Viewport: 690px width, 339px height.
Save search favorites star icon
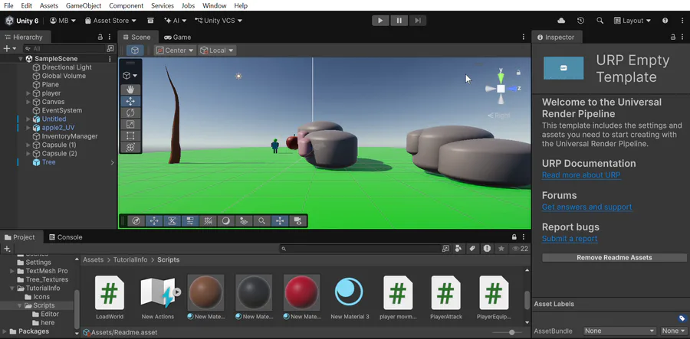(501, 249)
